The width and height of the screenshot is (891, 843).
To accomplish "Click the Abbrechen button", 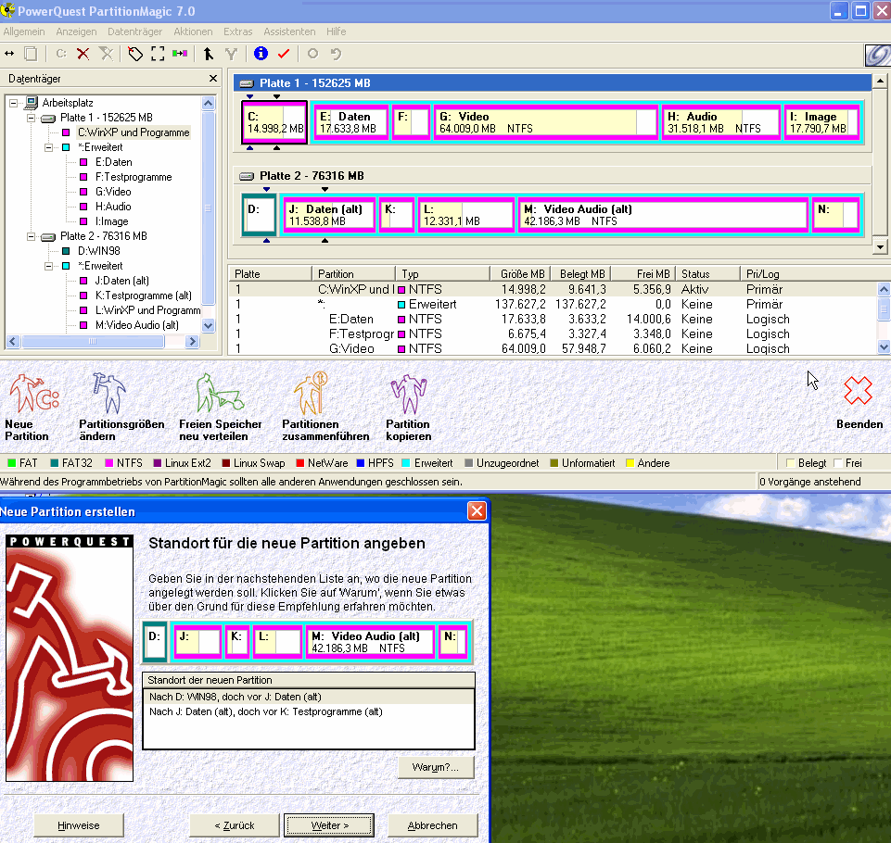I will [x=432, y=825].
